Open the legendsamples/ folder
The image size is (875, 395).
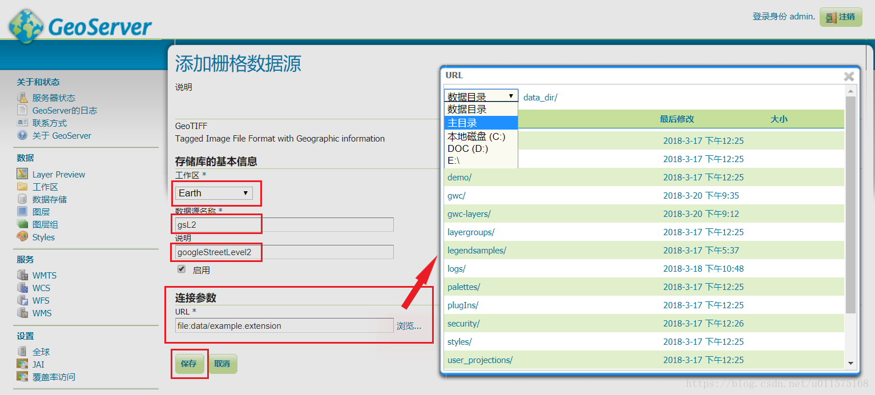point(477,250)
